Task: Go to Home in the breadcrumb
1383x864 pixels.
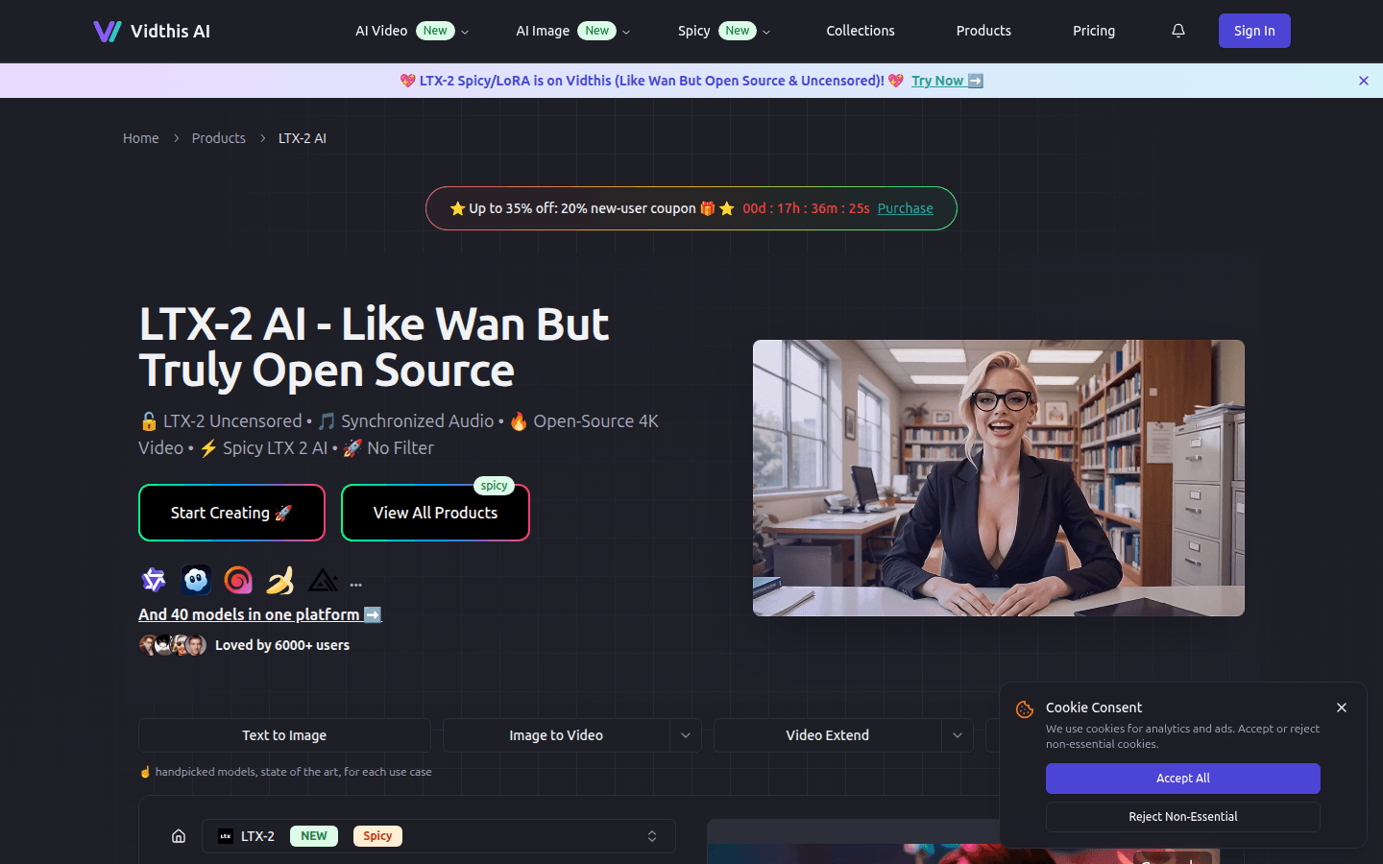Action: coord(141,138)
